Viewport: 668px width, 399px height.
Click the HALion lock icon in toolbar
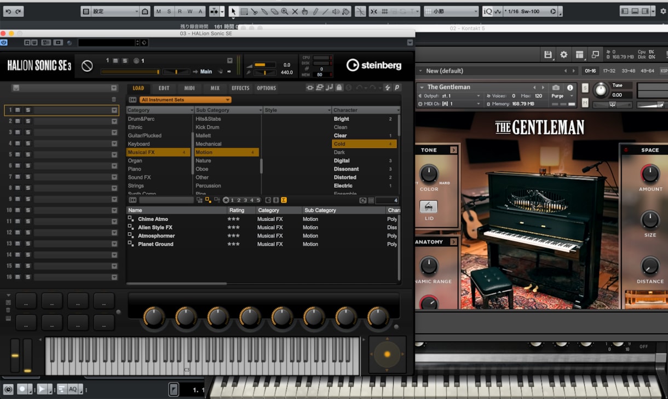click(x=339, y=88)
